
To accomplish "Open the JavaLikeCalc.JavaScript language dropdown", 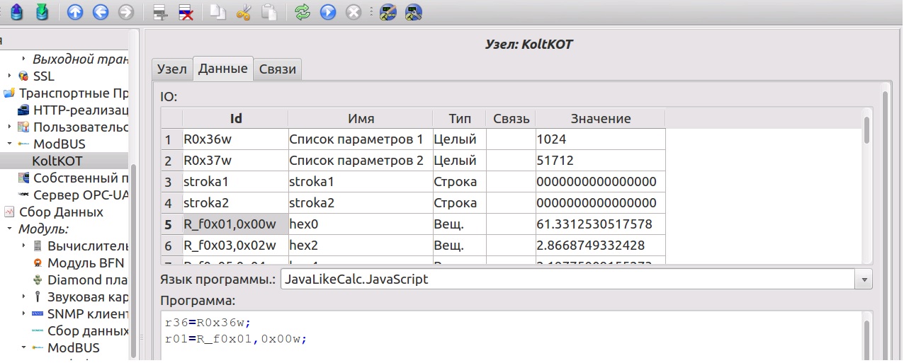I will 864,280.
